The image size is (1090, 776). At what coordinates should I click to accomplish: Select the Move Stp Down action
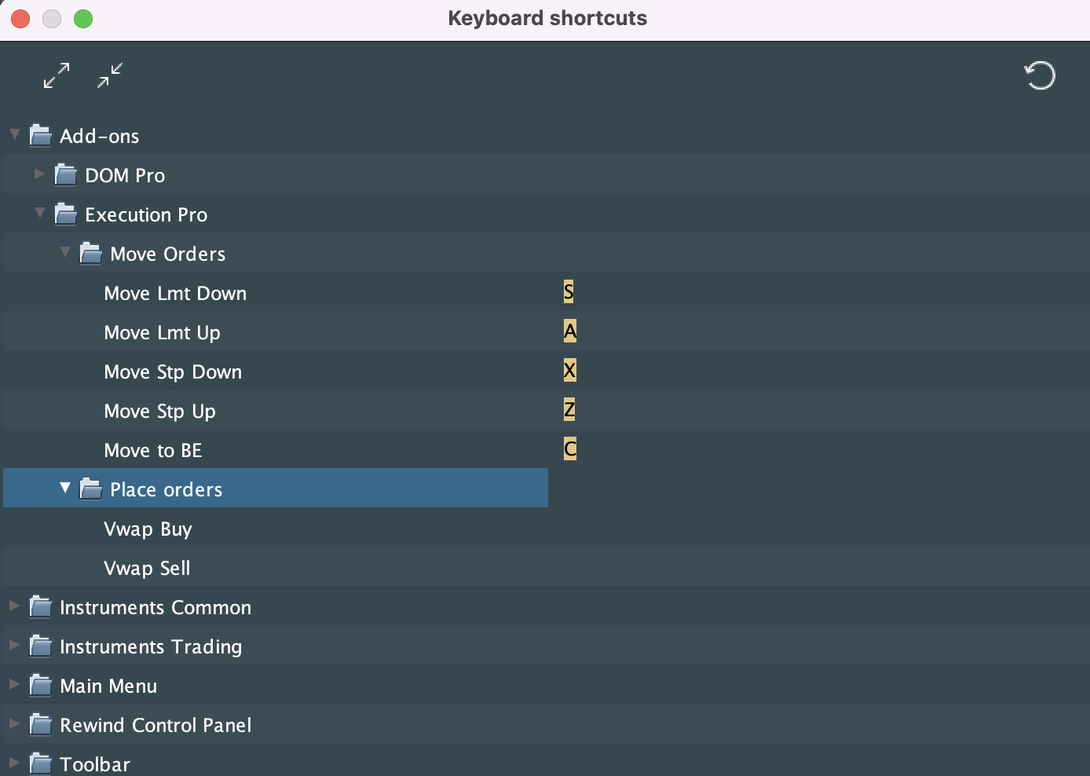[x=173, y=372]
